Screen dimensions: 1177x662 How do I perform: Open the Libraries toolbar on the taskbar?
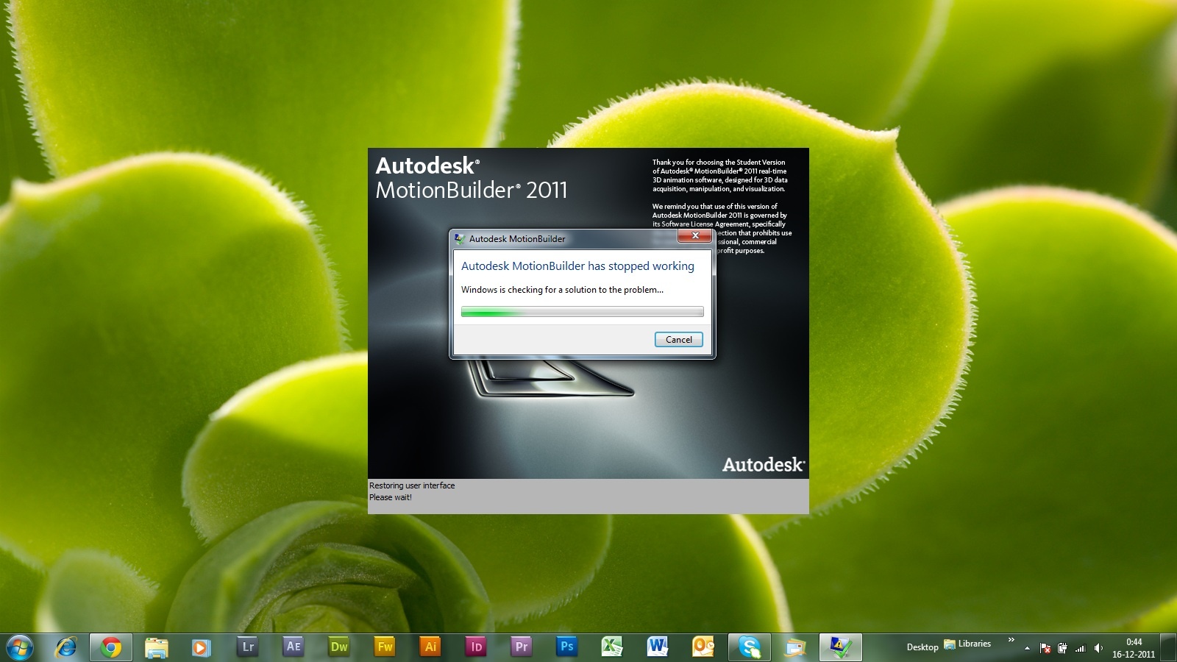click(968, 644)
